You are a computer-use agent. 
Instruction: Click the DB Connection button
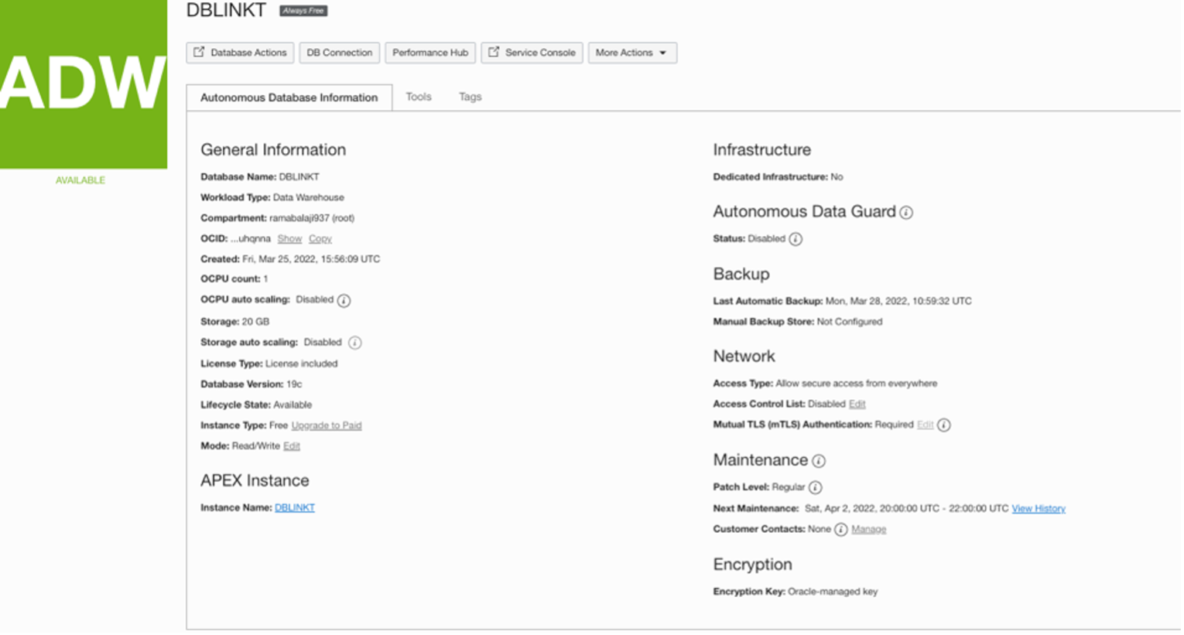pyautogui.click(x=339, y=53)
